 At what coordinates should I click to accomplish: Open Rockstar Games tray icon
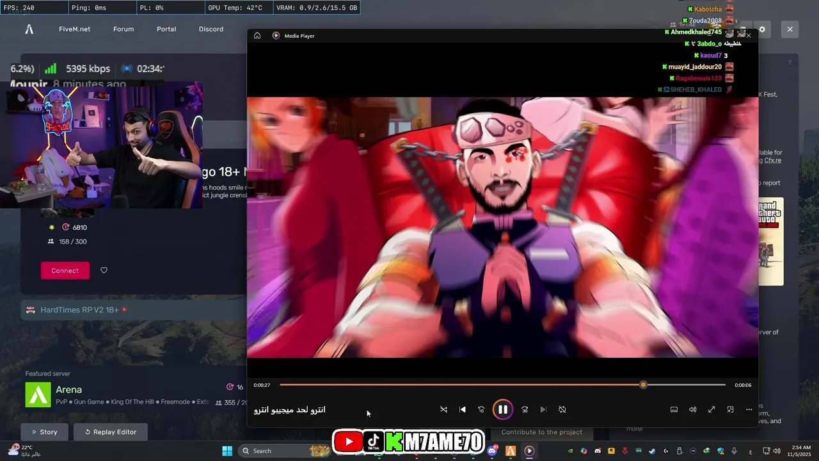click(x=611, y=451)
